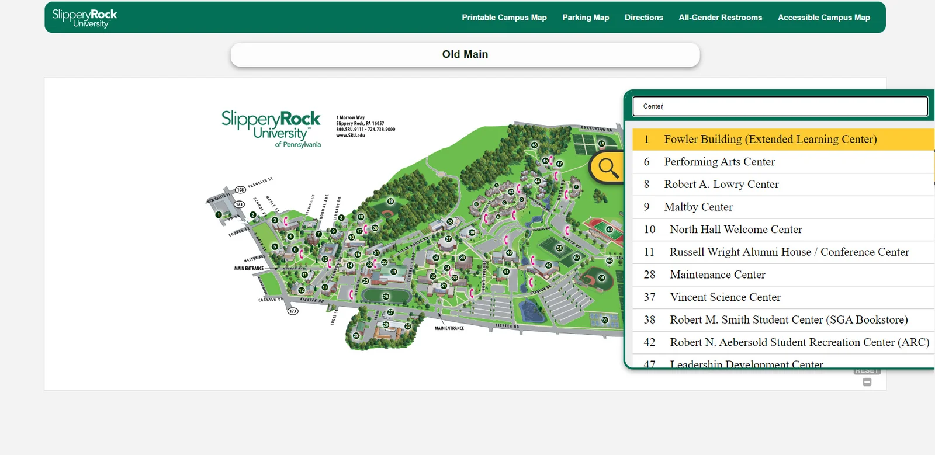The image size is (935, 455).
Task: Click map marker 5 by S Main St
Action: pos(275,246)
